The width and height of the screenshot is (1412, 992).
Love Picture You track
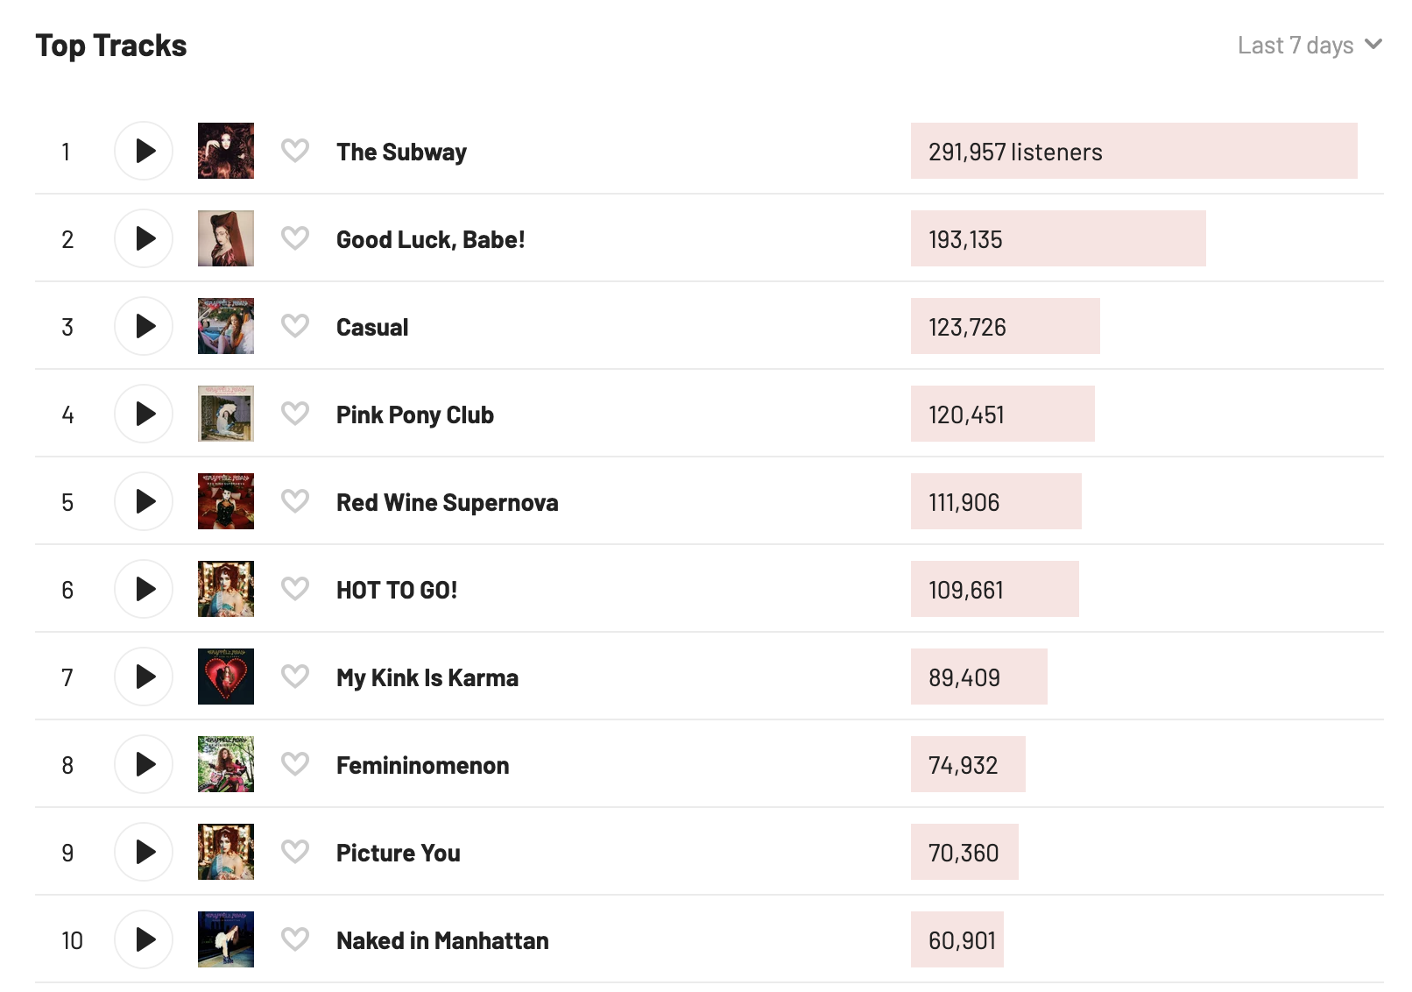(295, 852)
